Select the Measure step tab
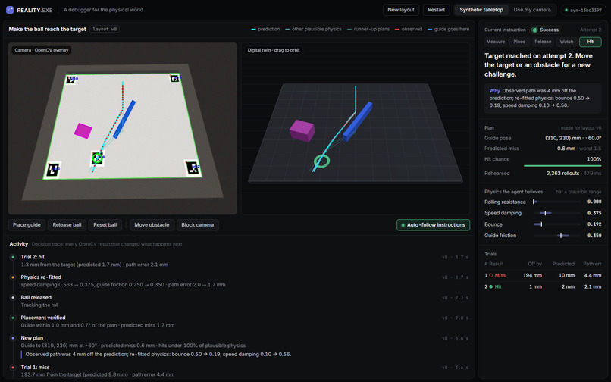 click(495, 42)
